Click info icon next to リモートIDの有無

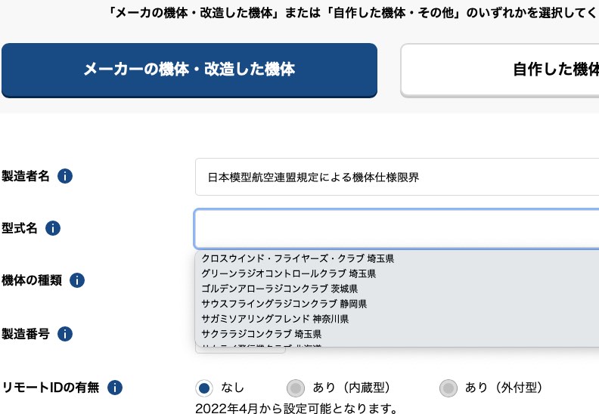coord(115,388)
